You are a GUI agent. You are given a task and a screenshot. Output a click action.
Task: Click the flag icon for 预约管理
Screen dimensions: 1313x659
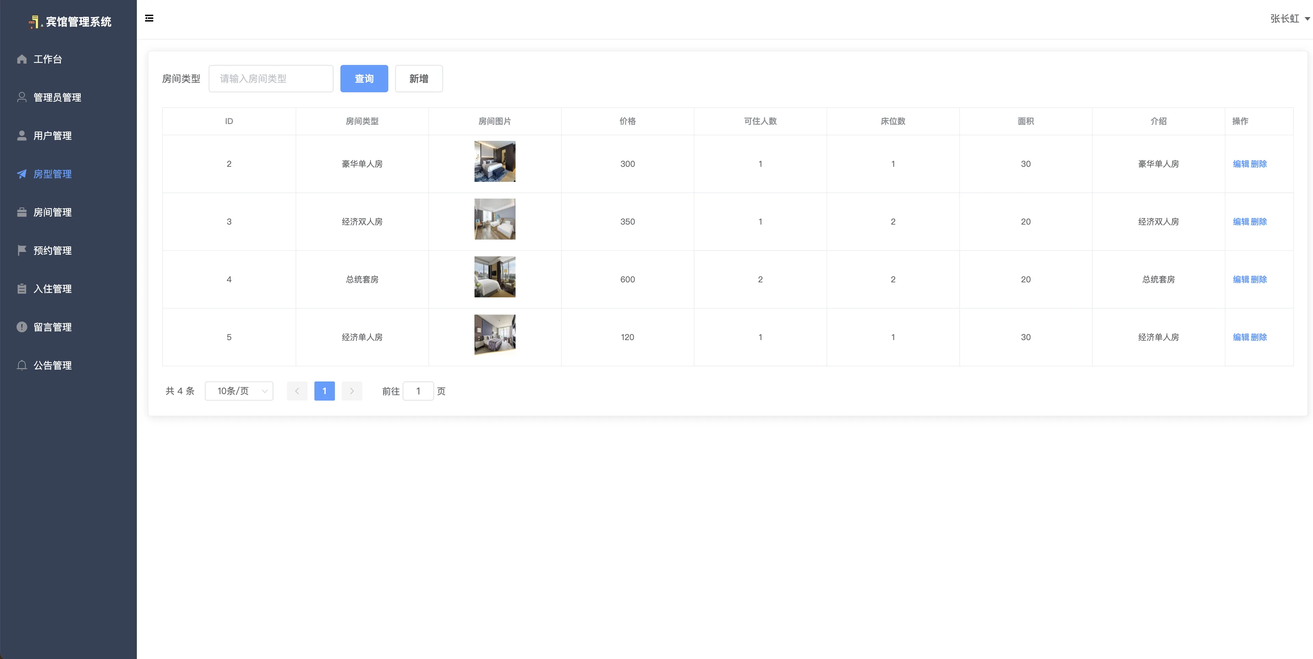[x=22, y=251]
